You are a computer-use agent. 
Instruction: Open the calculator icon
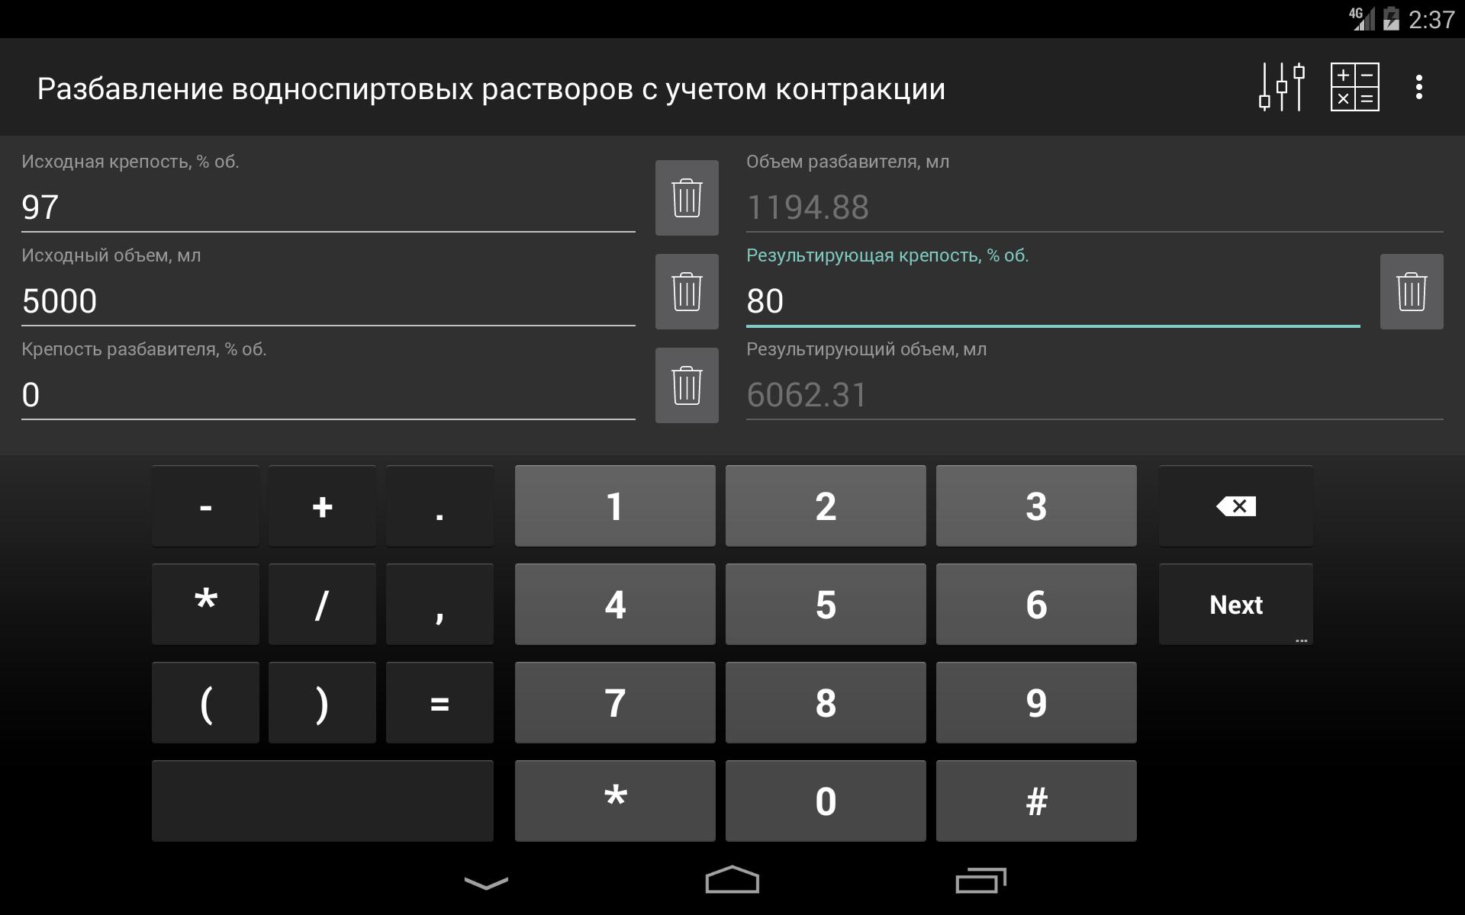[1353, 88]
